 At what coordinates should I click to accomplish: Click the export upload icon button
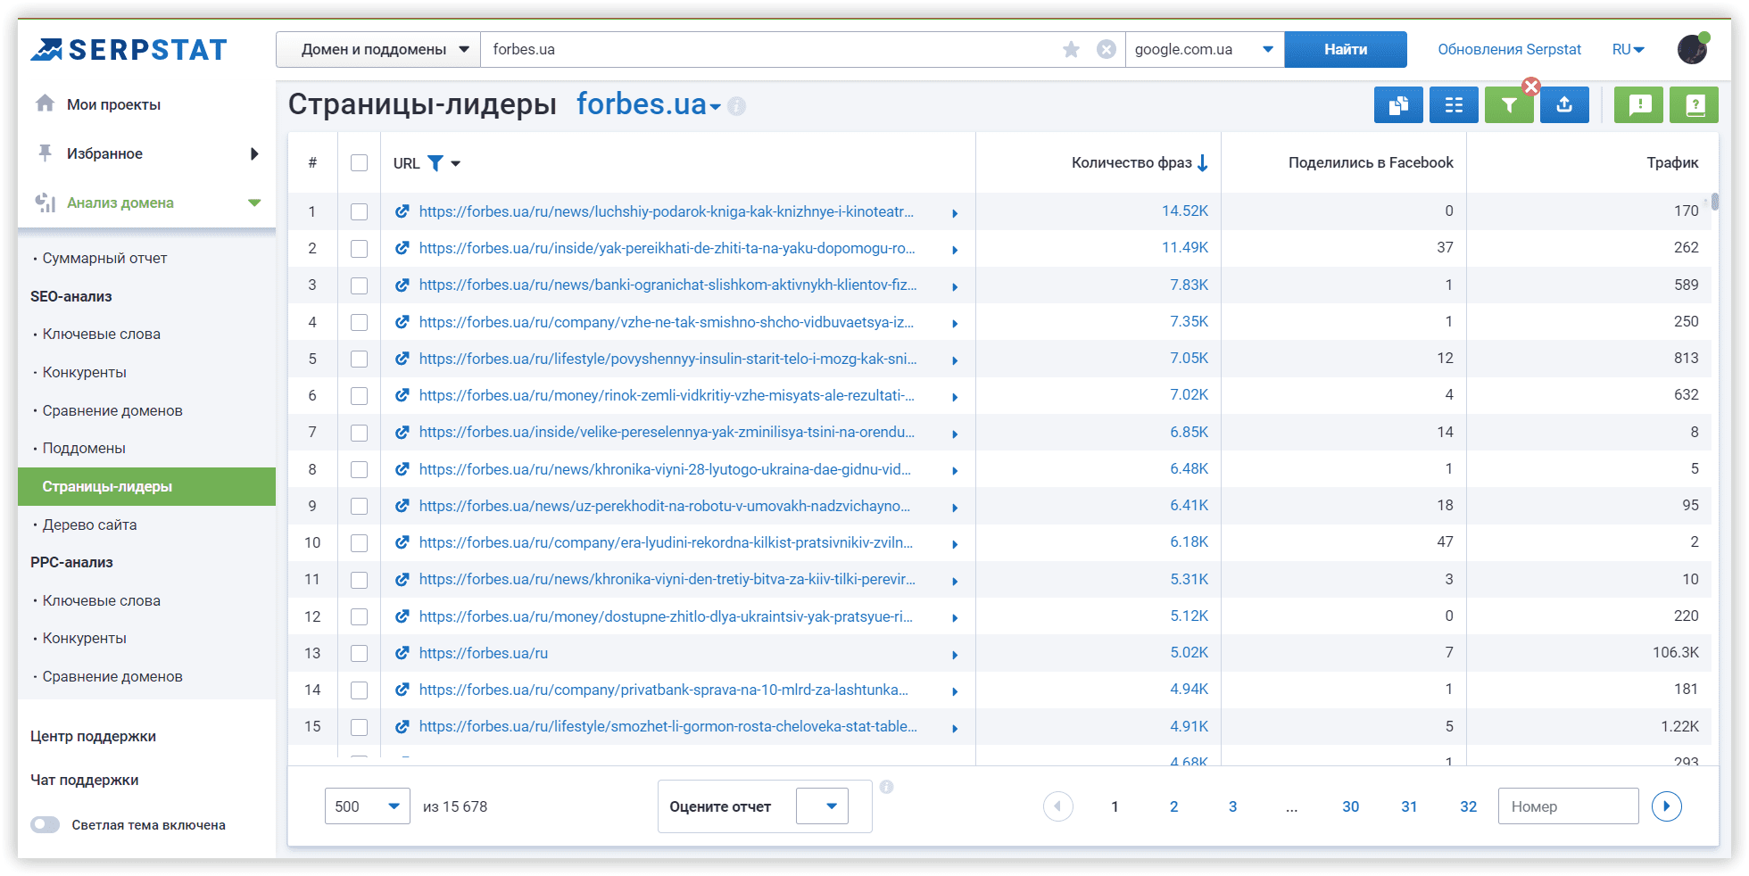pyautogui.click(x=1564, y=105)
